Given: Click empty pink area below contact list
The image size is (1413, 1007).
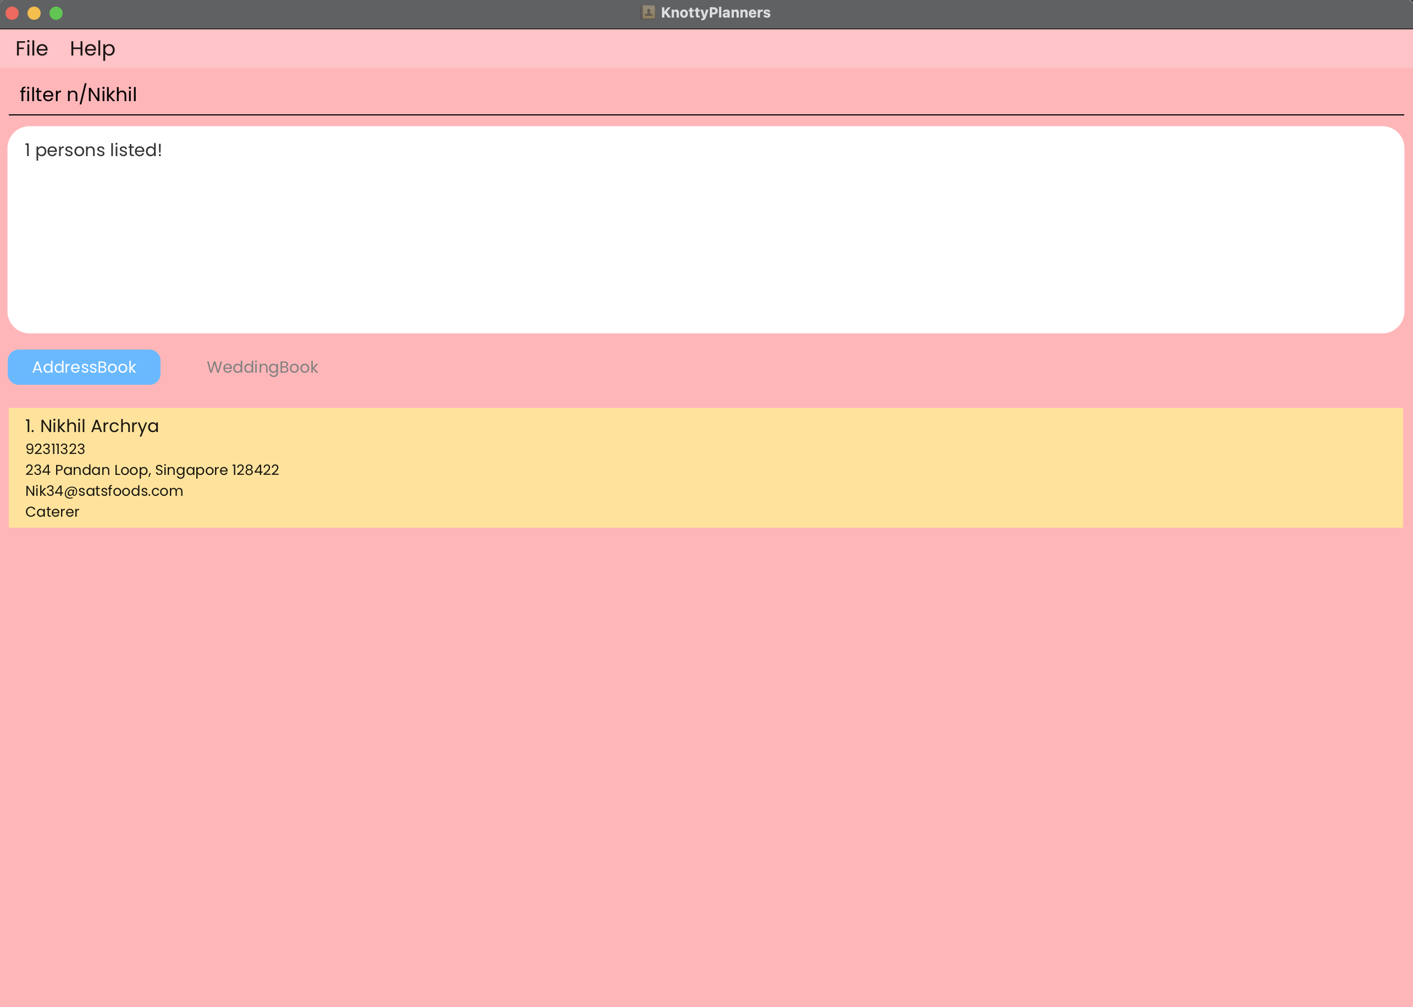Looking at the screenshot, I should pyautogui.click(x=706, y=744).
